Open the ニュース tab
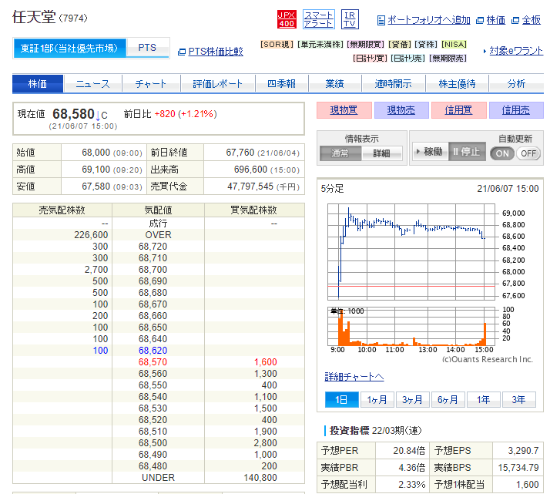Image resolution: width=550 pixels, height=494 pixels. 93,84
